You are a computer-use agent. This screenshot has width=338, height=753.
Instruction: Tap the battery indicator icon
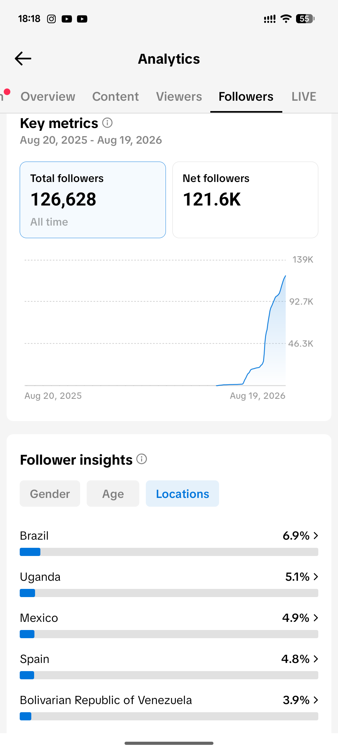[305, 19]
